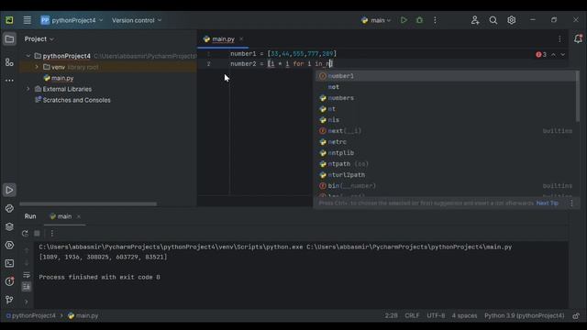
Task: Open main.py in project tree
Action: 59,78
